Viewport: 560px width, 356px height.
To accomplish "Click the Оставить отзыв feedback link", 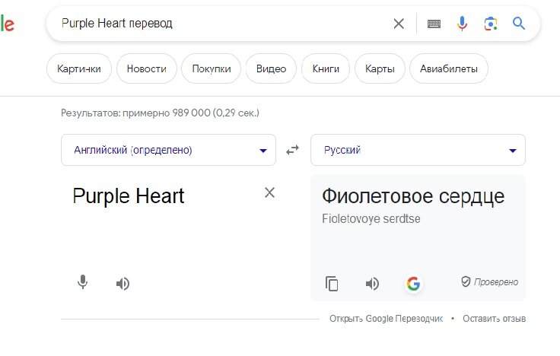I will pos(495,319).
